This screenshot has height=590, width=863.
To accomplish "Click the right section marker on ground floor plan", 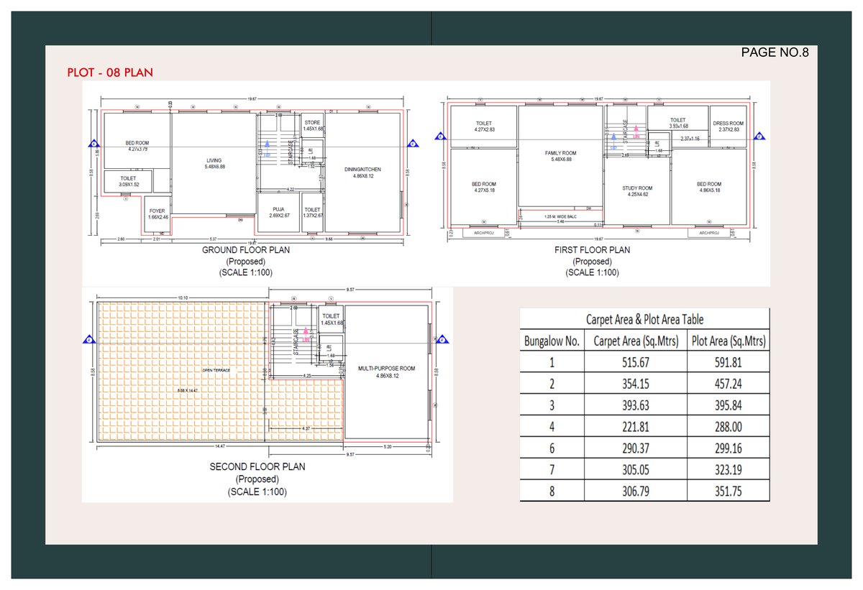I will click(413, 144).
